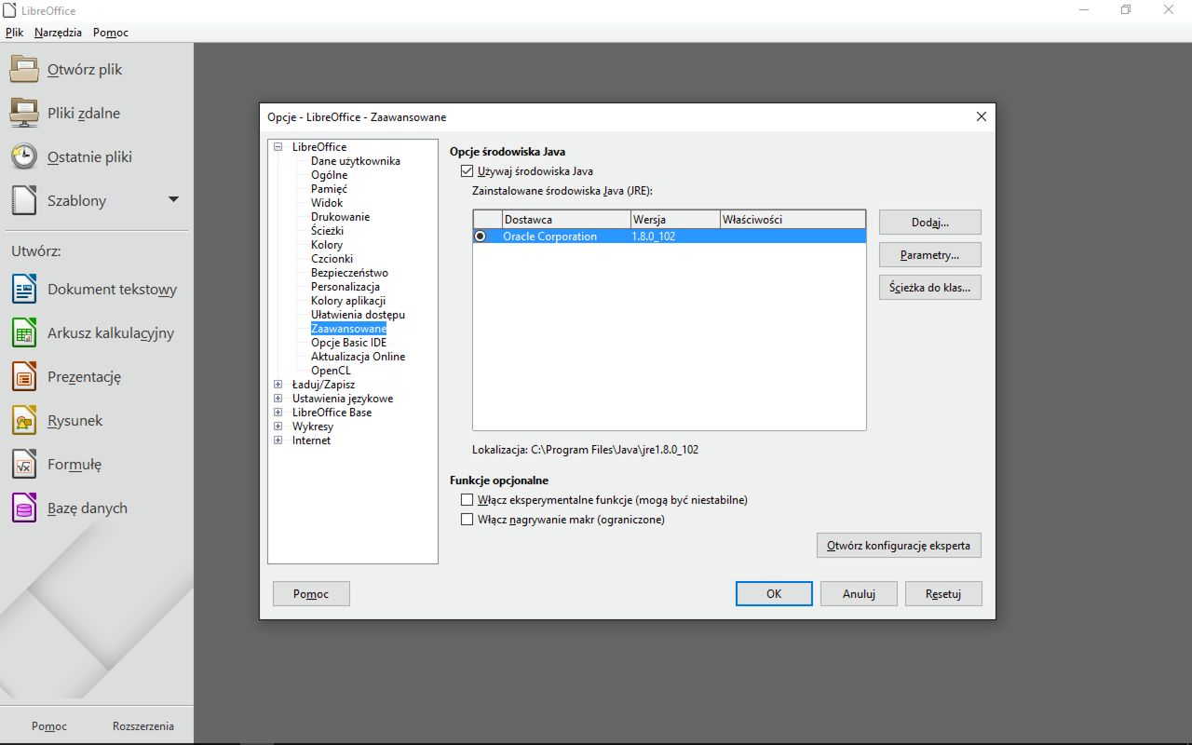Click the Ścieżka do klas... button
1192x745 pixels.
[x=930, y=288]
